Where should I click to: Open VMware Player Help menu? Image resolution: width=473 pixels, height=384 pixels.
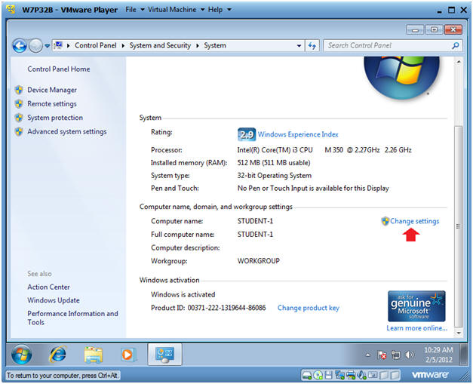point(220,10)
